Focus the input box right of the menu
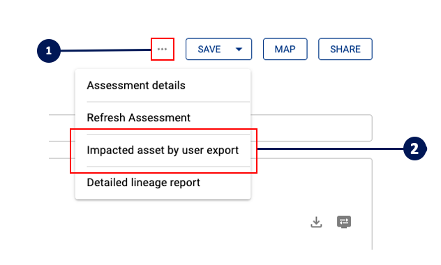Image resolution: width=441 pixels, height=265 pixels. click(x=311, y=128)
